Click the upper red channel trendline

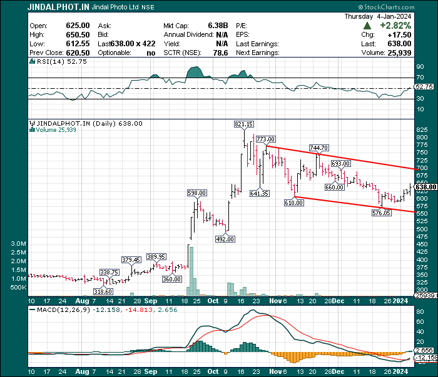[x=341, y=158]
